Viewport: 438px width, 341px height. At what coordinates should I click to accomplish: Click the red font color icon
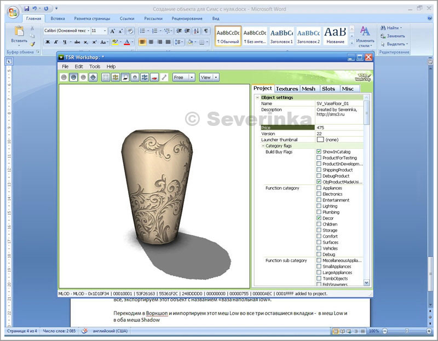[x=126, y=42]
